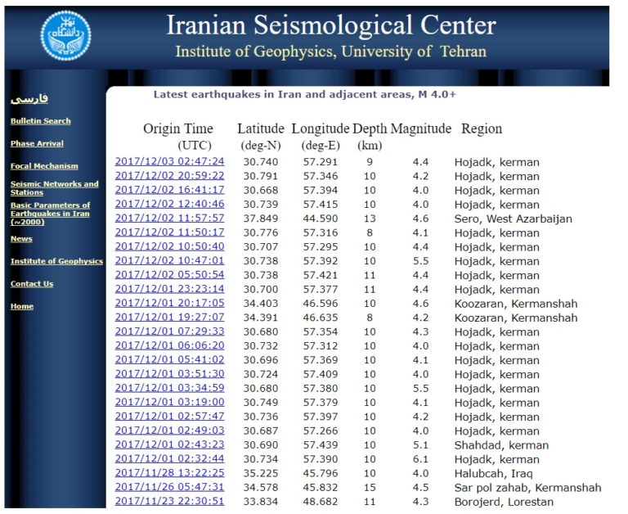Select longitude value 48.682
This screenshot has width=628, height=514.
point(321,502)
